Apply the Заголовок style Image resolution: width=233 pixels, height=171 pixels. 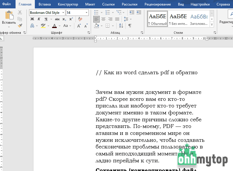pyautogui.click(x=199, y=19)
